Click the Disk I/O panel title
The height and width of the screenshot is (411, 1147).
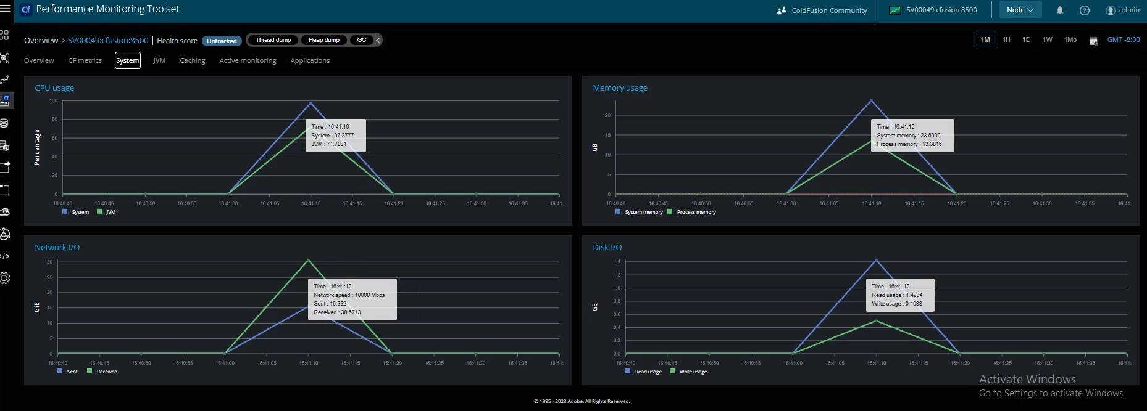coord(607,247)
